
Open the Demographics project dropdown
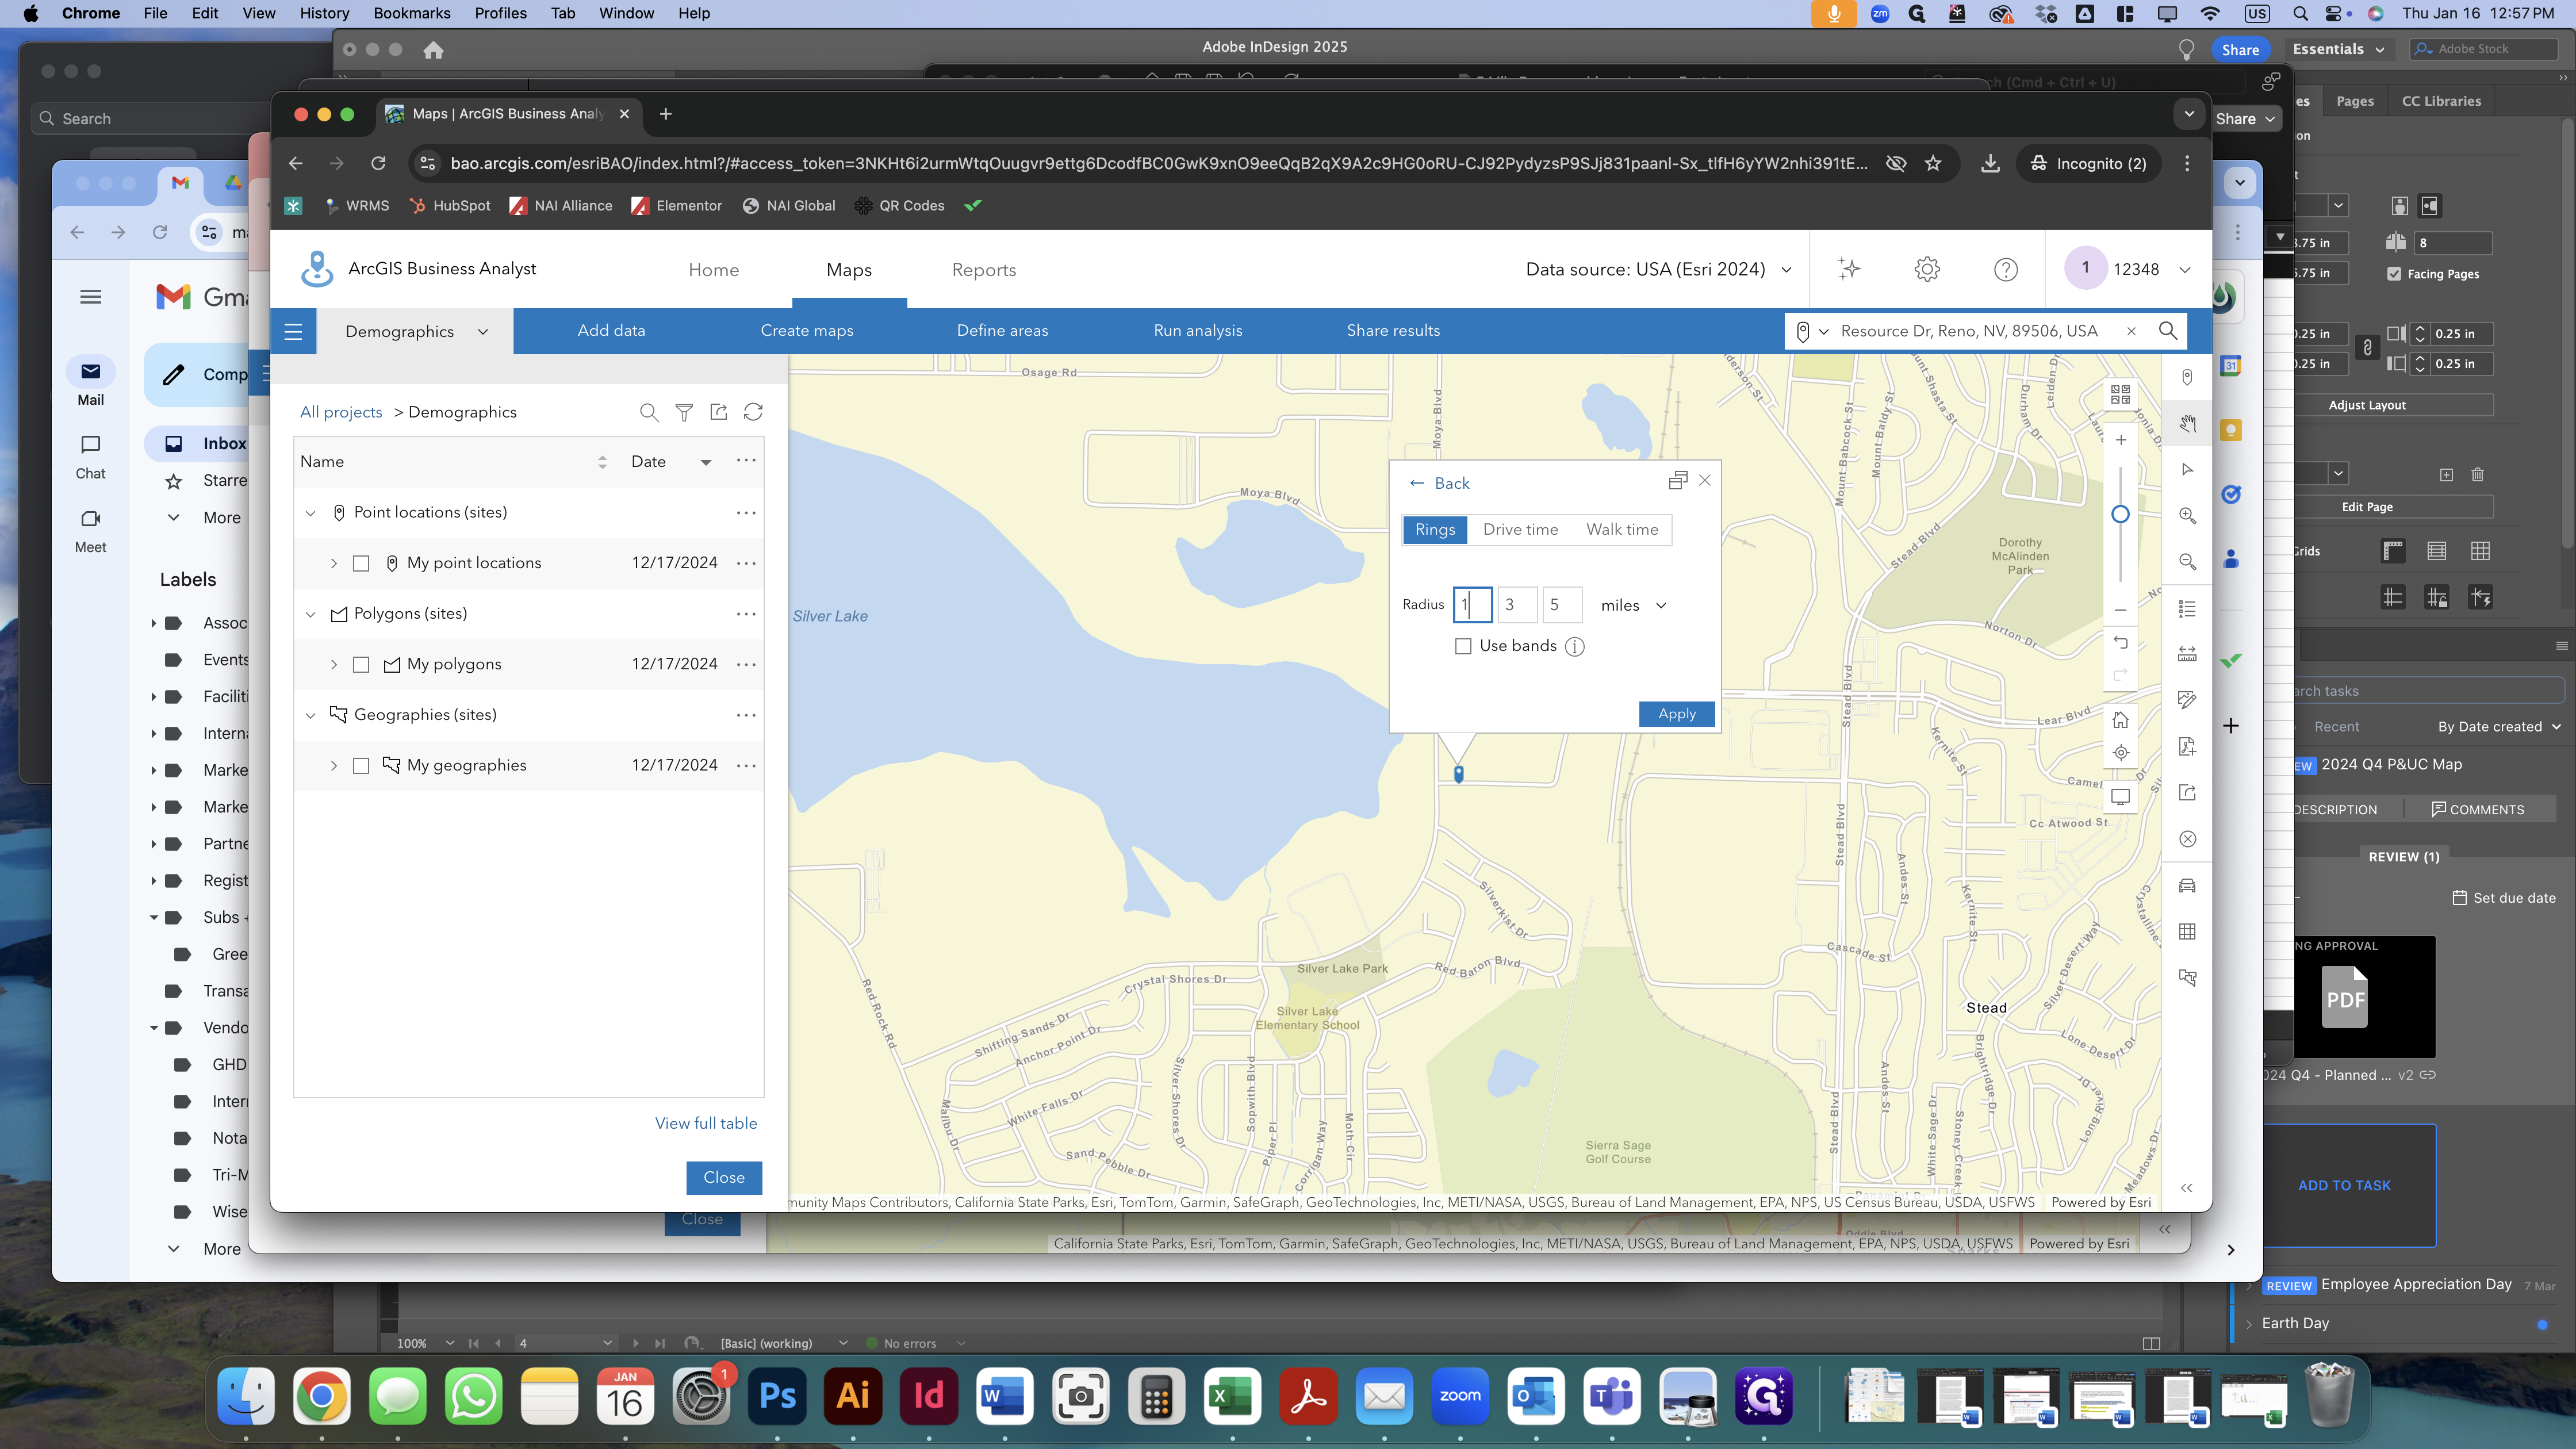[x=415, y=331]
